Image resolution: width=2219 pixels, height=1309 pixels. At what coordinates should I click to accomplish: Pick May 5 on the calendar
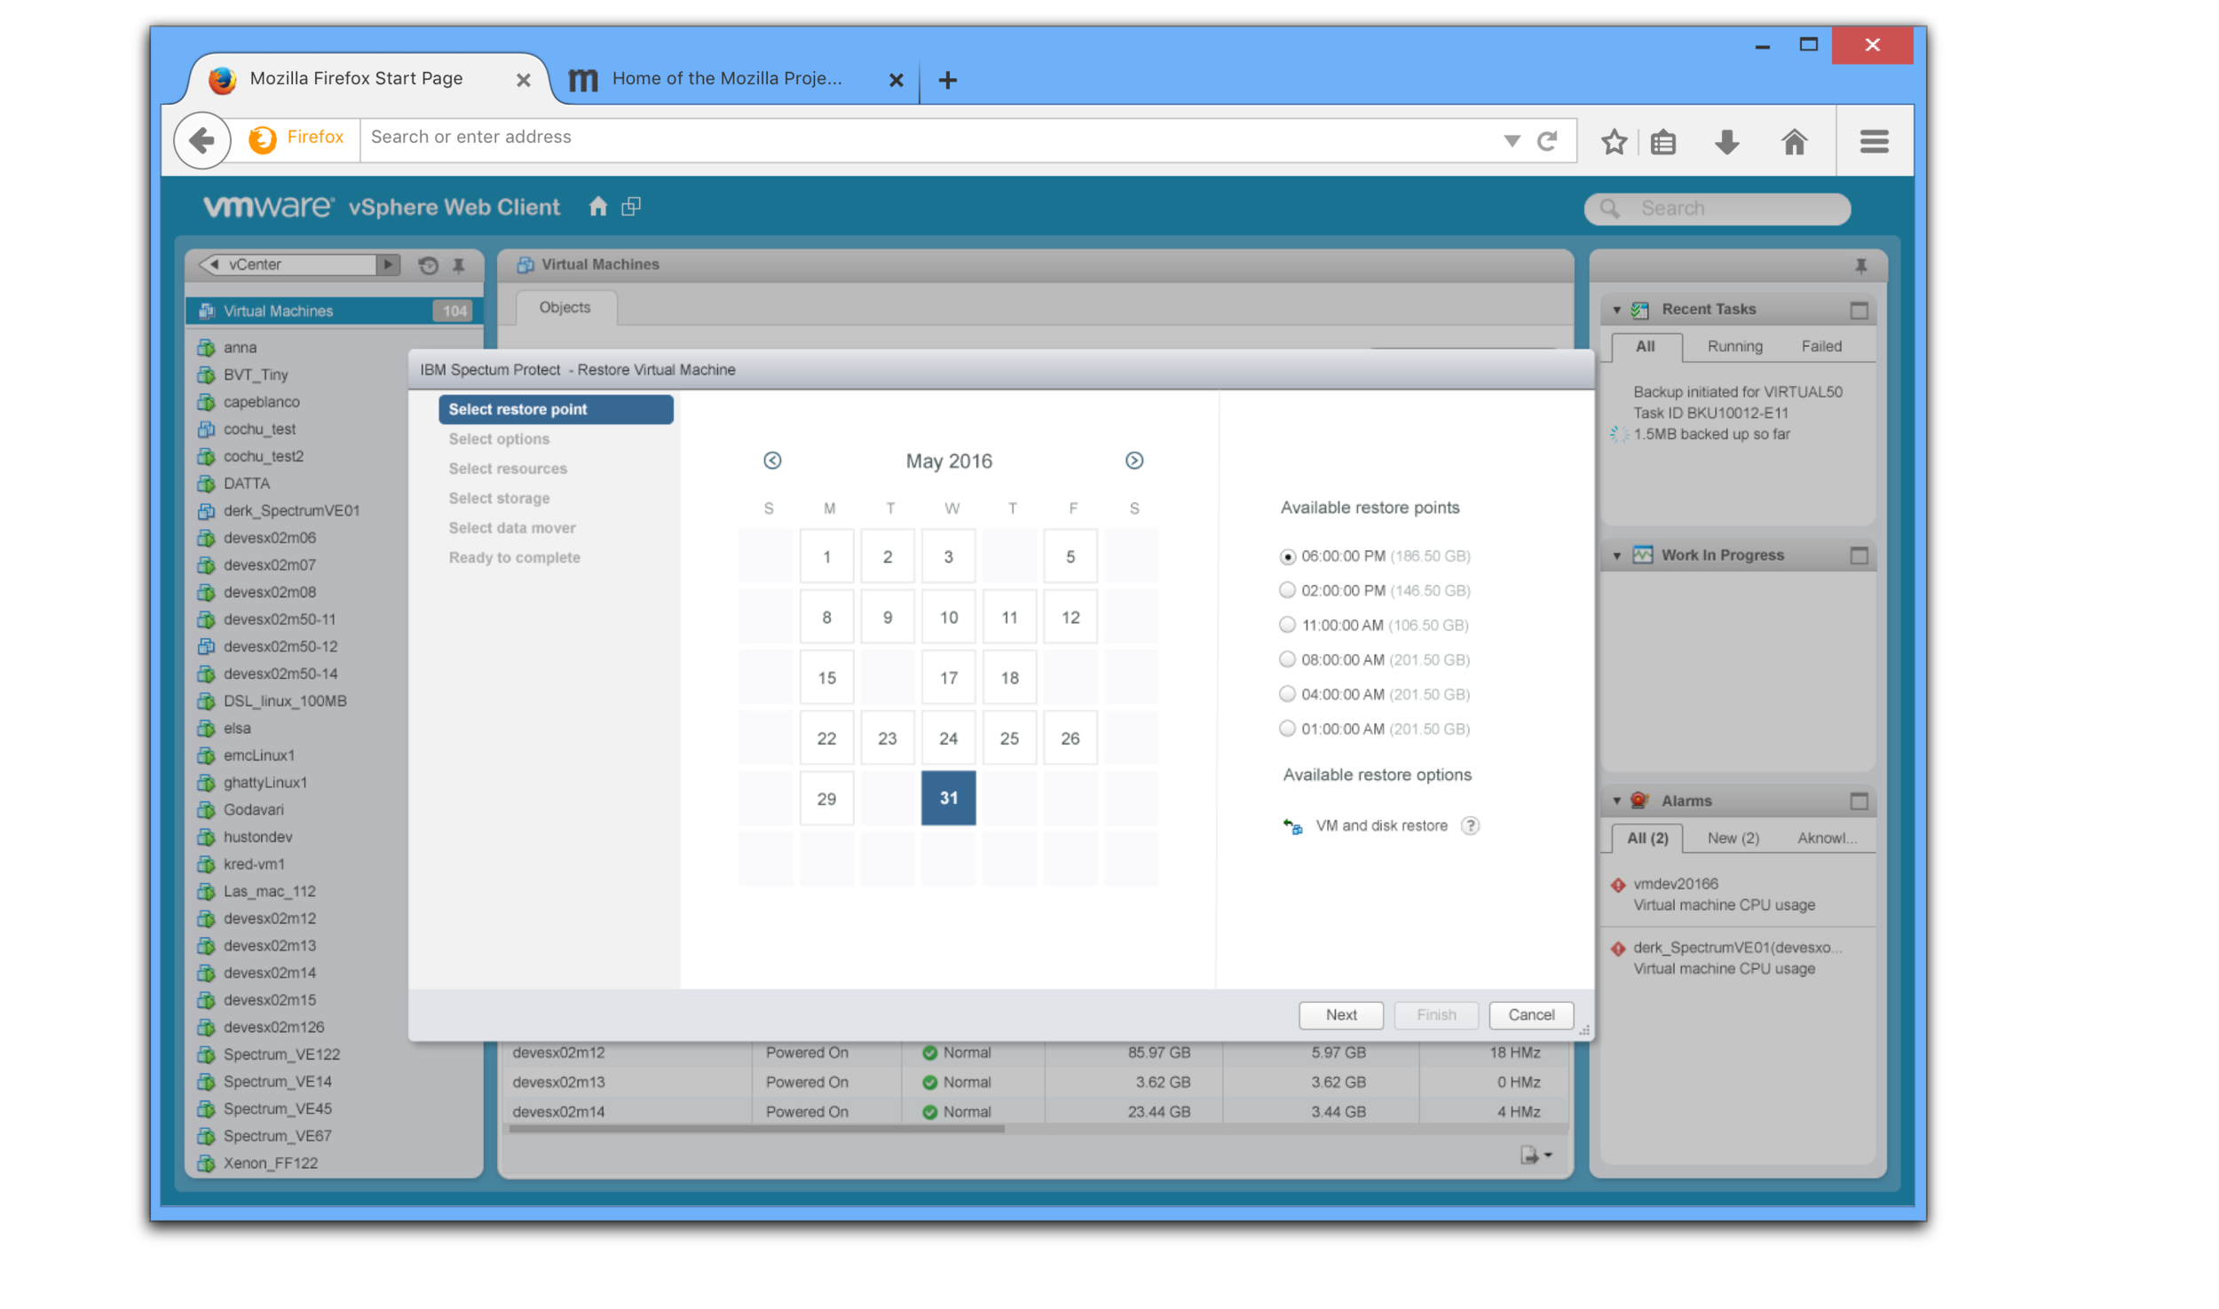coord(1070,556)
